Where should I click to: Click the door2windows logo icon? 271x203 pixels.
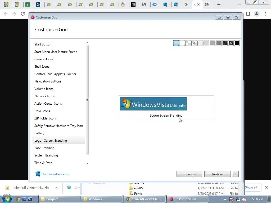[38, 174]
